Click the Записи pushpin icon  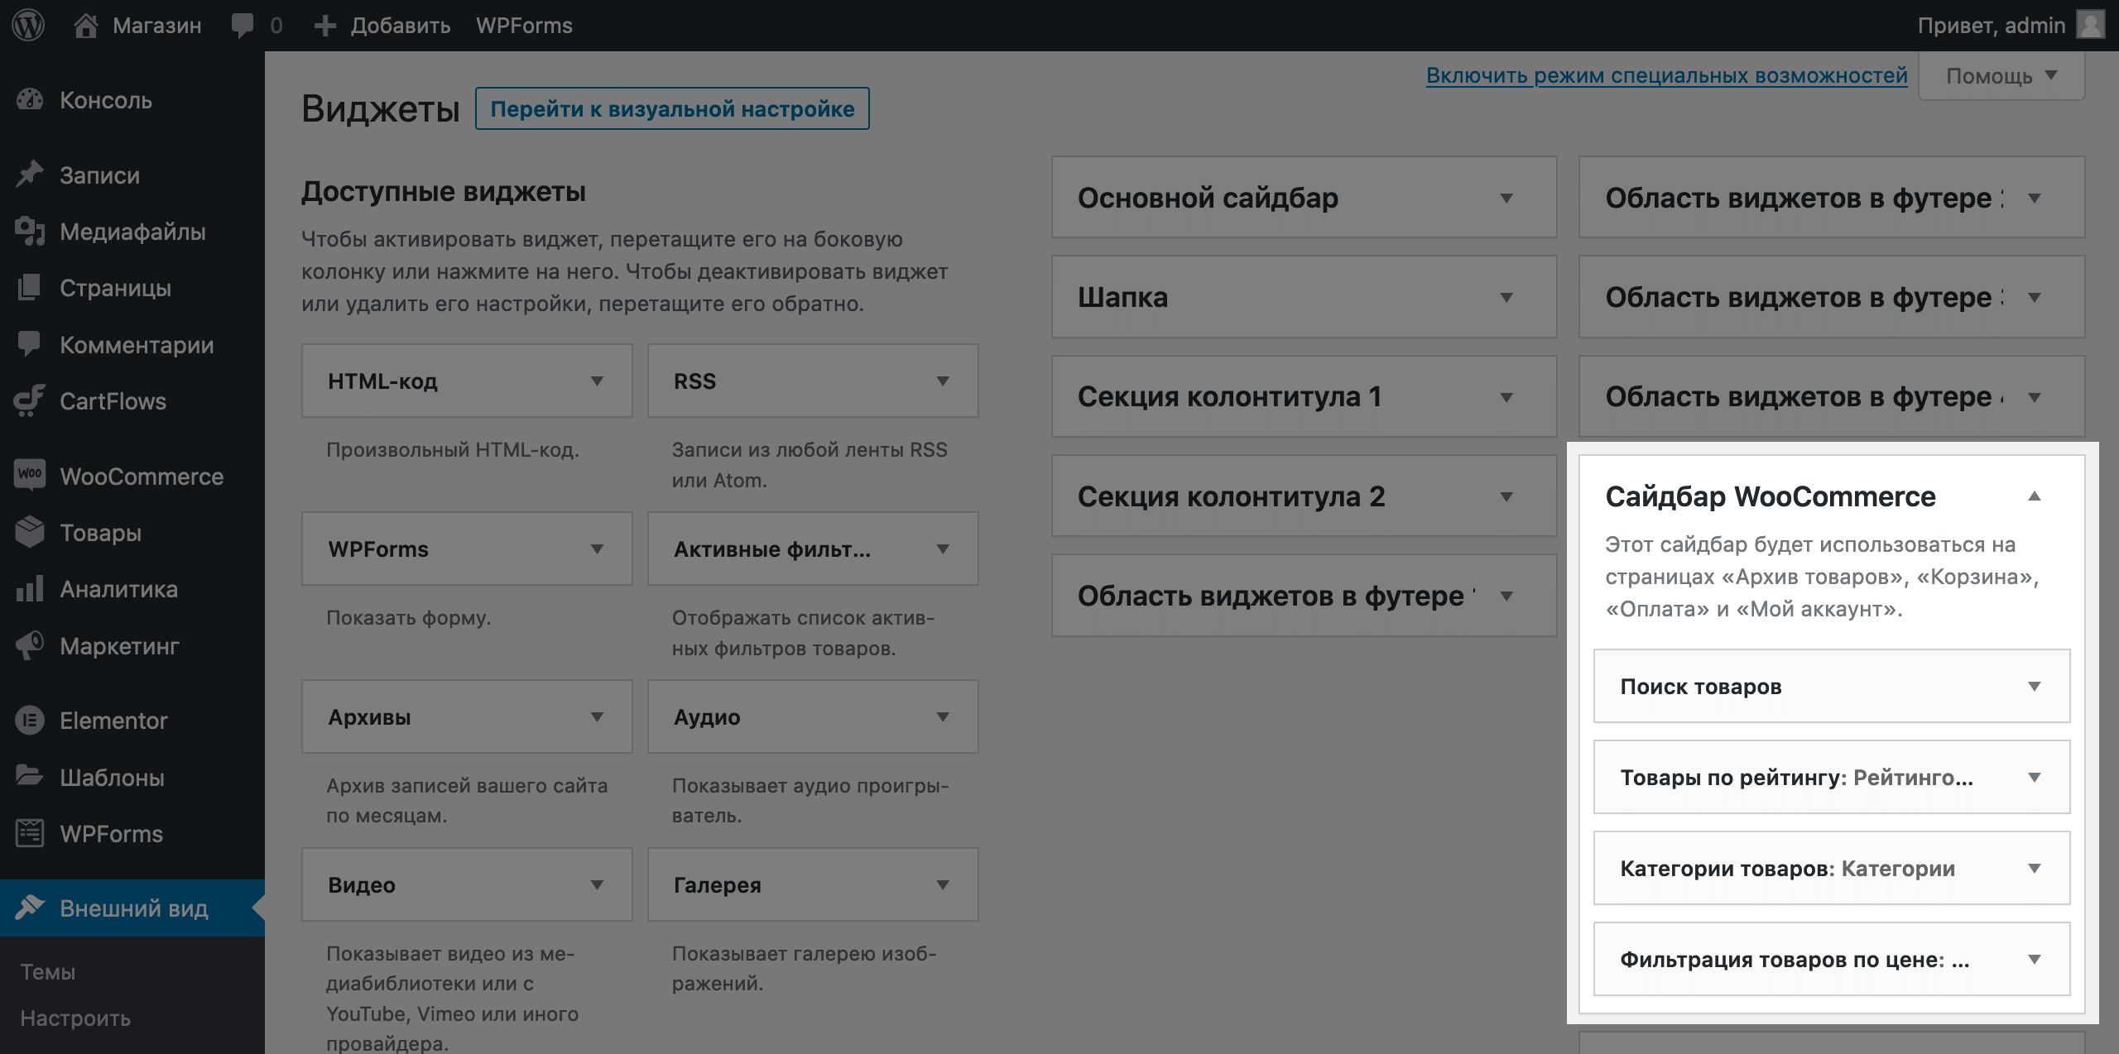[30, 175]
